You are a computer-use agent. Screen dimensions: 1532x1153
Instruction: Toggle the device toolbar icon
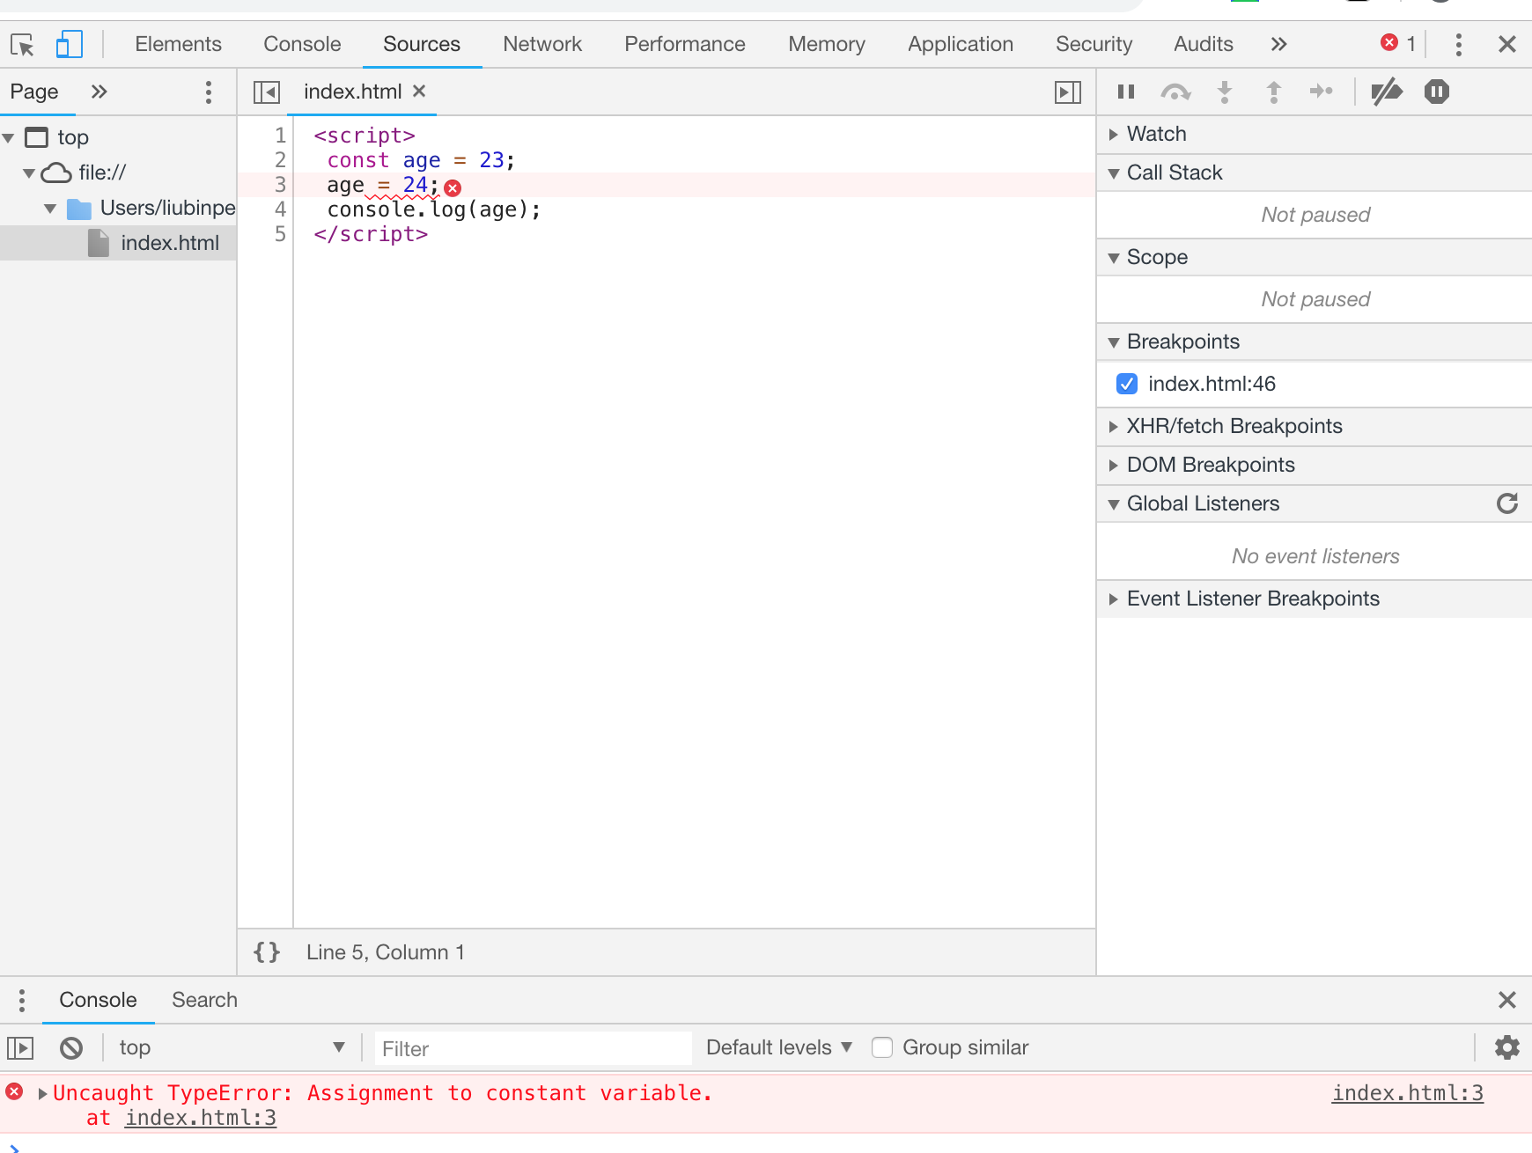click(x=69, y=44)
